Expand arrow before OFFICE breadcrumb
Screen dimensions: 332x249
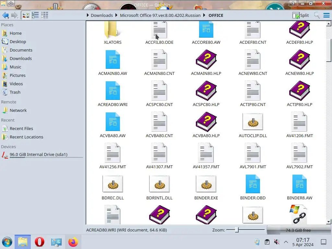(204, 15)
